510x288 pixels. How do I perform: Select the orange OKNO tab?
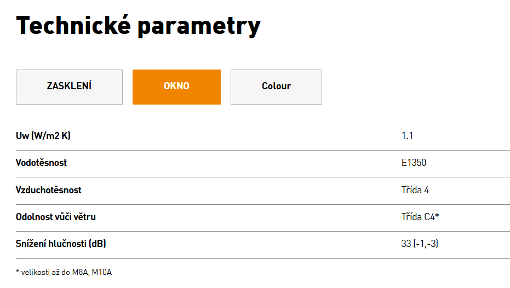click(x=176, y=87)
